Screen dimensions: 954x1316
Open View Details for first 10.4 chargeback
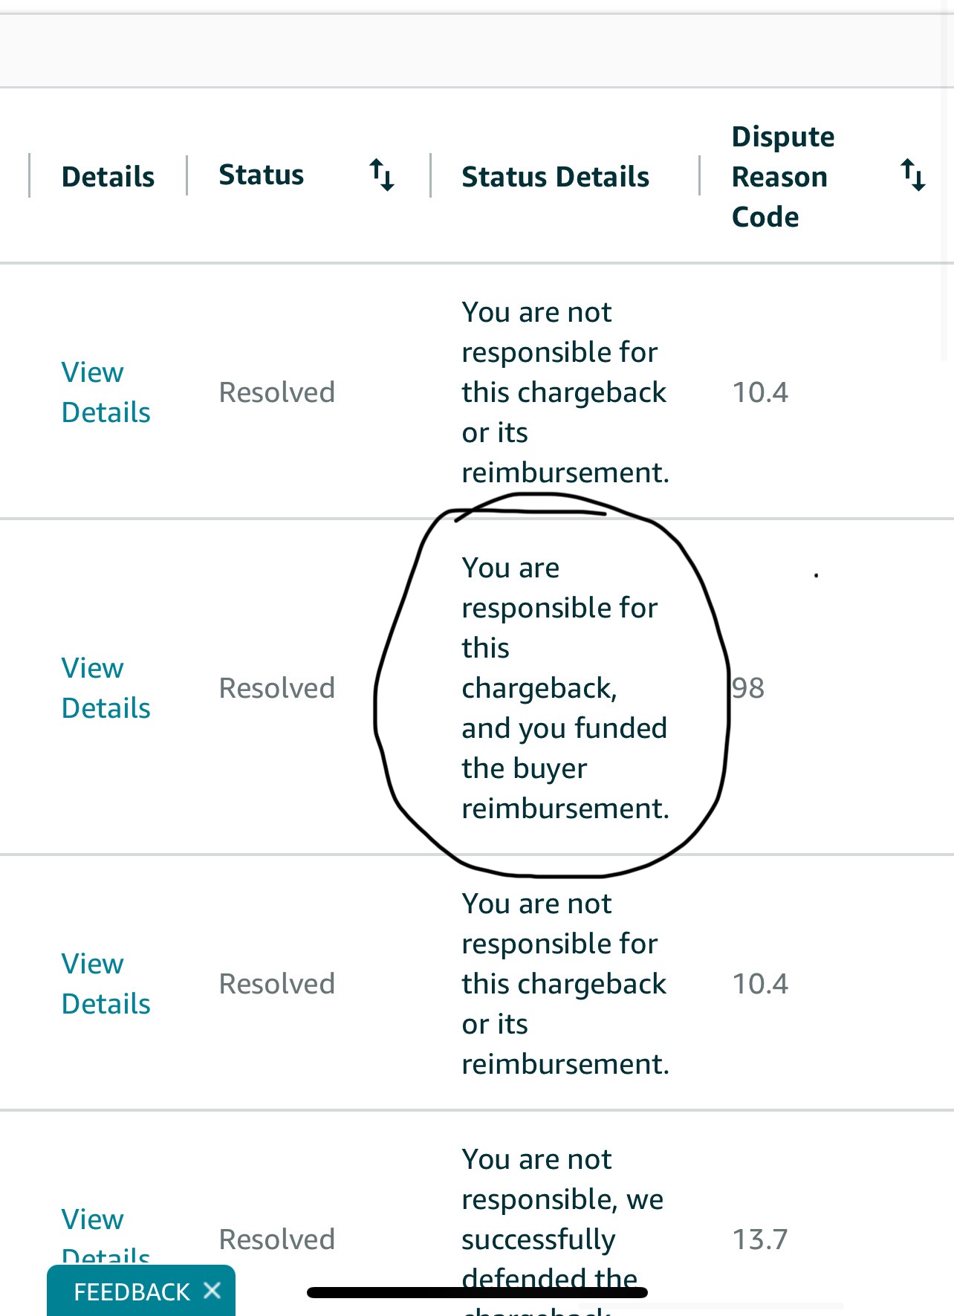tap(106, 392)
